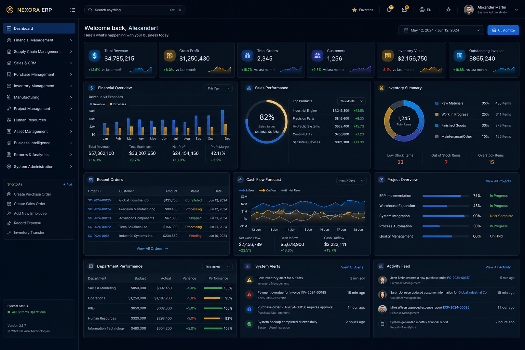Open Department Performance This Month dropdown

(x=217, y=267)
